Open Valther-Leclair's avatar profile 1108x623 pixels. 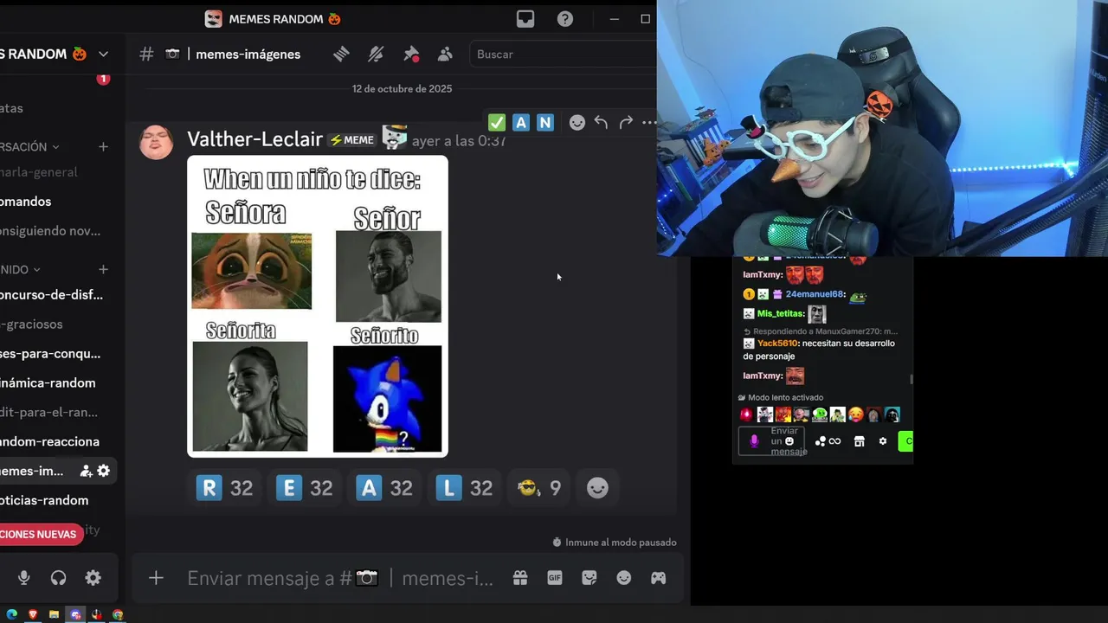[x=156, y=142]
